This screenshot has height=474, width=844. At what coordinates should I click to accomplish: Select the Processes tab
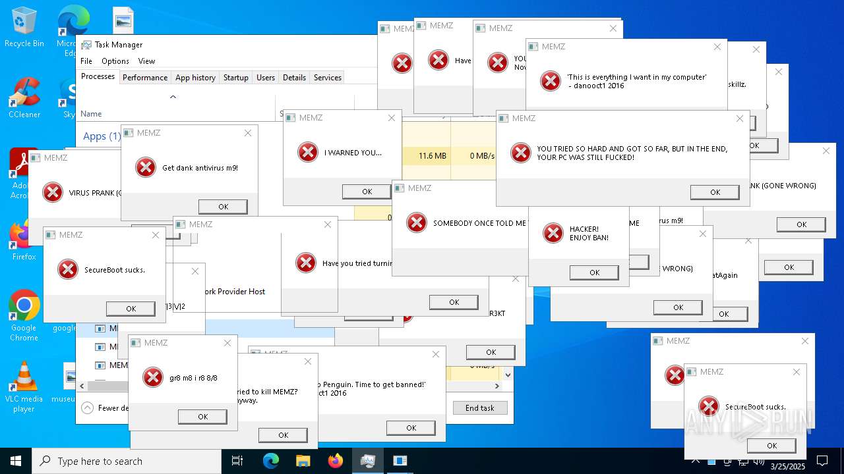(x=98, y=76)
